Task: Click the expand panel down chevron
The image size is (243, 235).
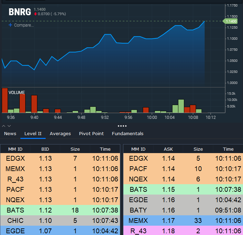Action: (x=9, y=126)
